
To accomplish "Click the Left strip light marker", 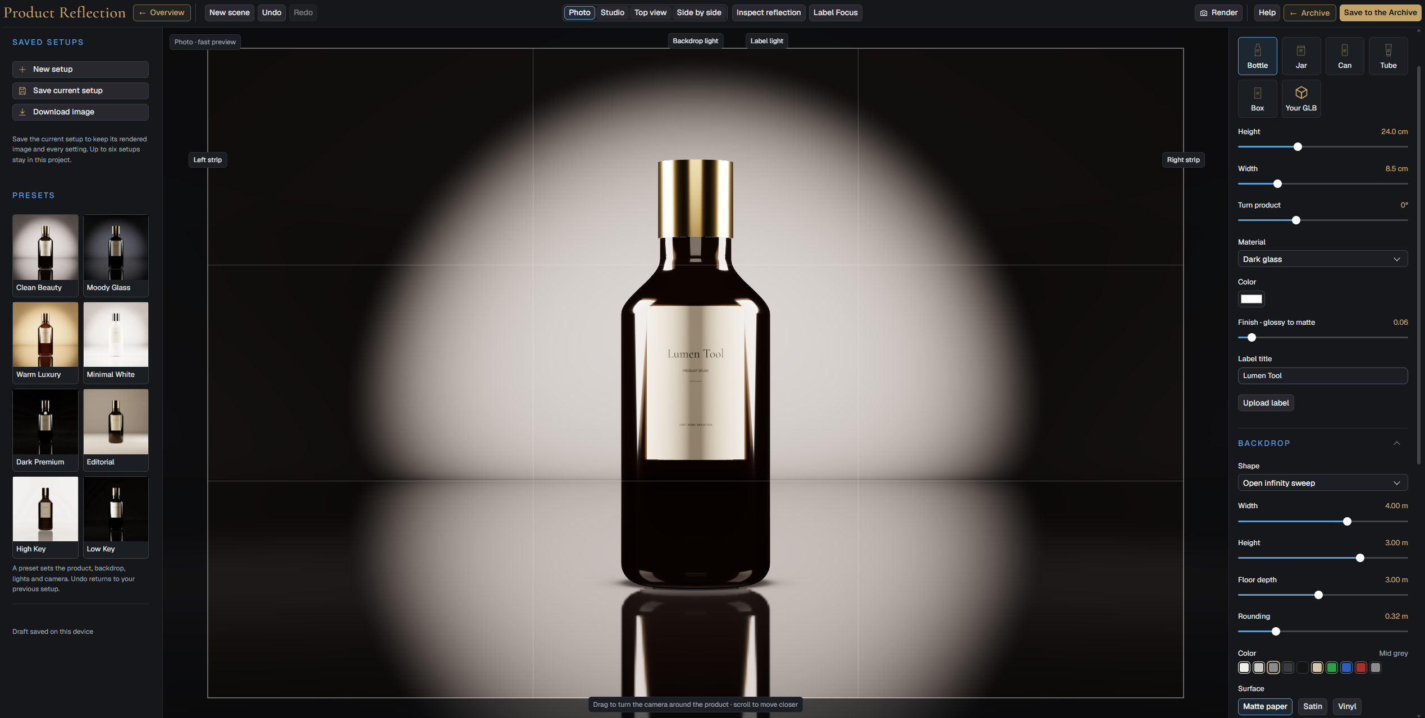I will pyautogui.click(x=208, y=160).
